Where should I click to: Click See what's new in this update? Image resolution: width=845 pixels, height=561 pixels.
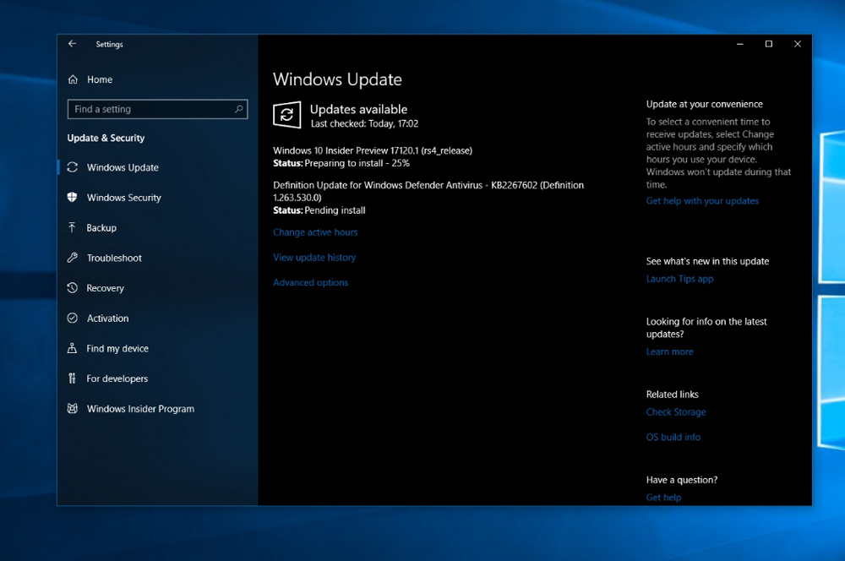(x=707, y=261)
